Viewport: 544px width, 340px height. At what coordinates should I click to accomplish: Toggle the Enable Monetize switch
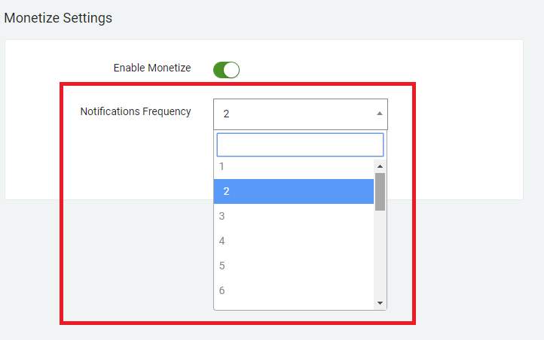226,70
